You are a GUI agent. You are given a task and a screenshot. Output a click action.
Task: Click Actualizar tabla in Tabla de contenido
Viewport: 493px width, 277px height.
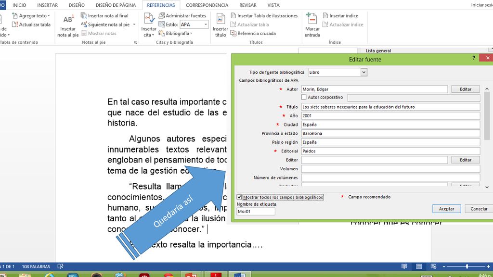coord(31,25)
